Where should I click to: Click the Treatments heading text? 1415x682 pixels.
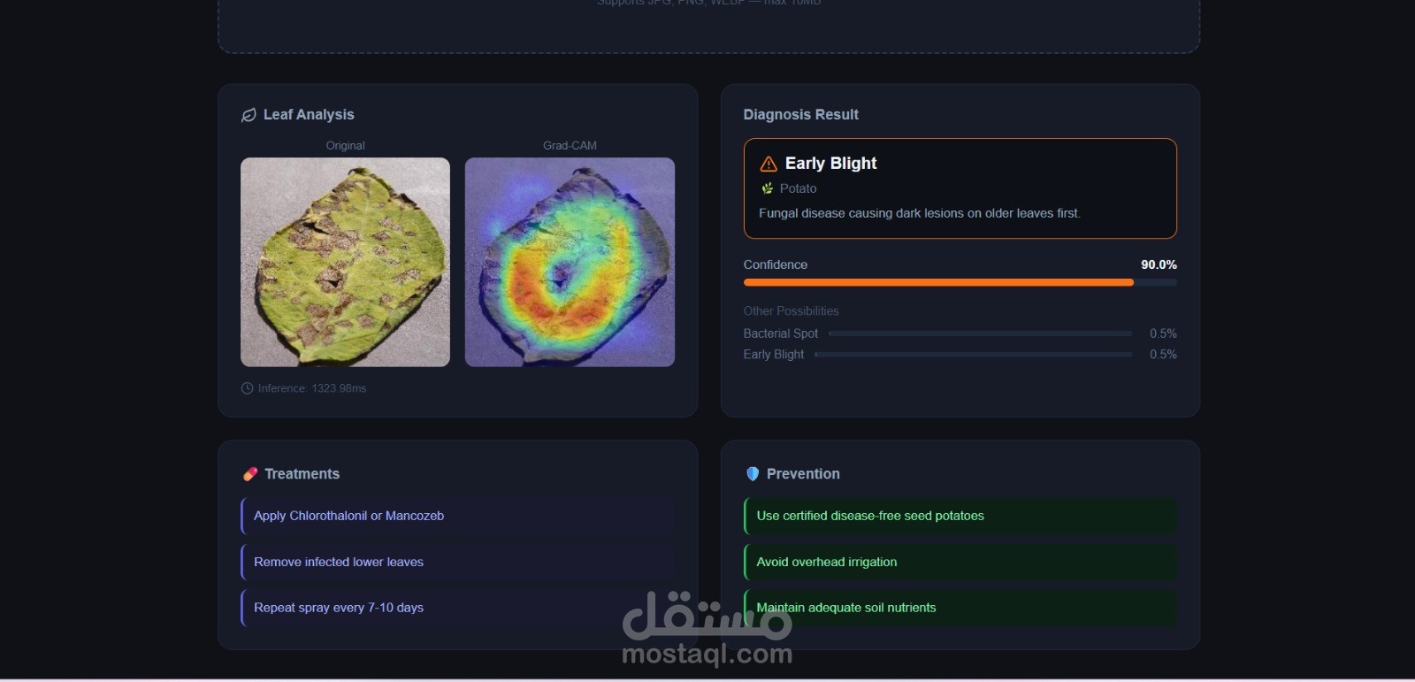point(302,474)
